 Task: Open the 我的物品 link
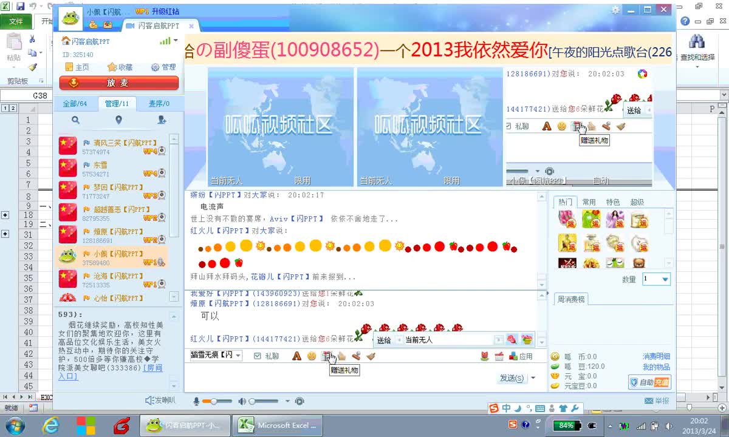656,367
